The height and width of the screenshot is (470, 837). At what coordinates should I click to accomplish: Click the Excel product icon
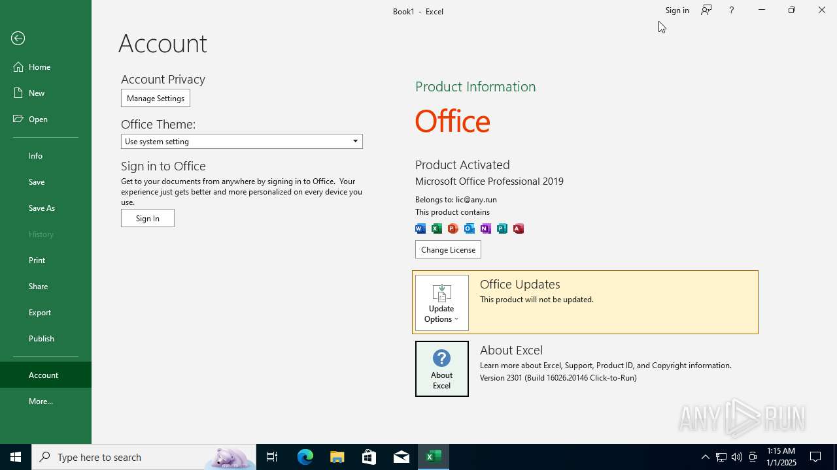pos(437,228)
